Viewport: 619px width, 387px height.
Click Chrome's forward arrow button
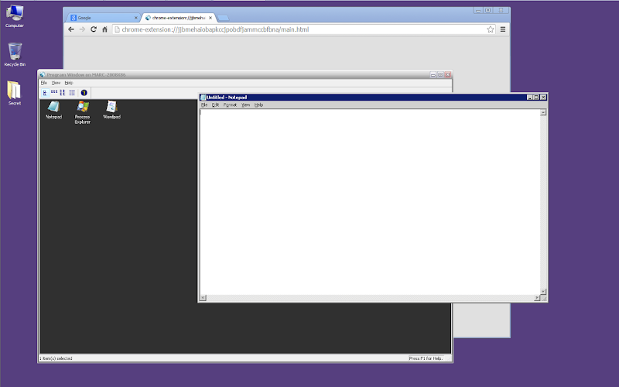tap(82, 29)
